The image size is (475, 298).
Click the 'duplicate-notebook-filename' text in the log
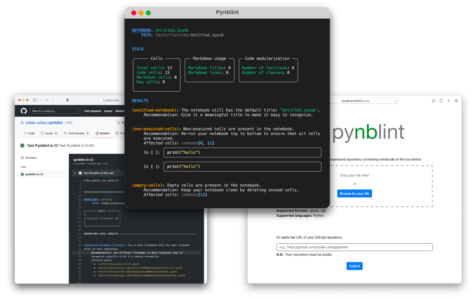105,245
